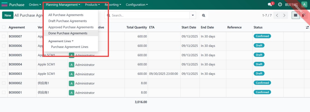Click the magnifier search panel icon

pos(204,15)
